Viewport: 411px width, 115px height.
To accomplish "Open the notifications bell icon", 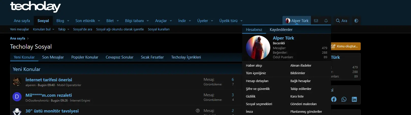I will [x=326, y=21].
